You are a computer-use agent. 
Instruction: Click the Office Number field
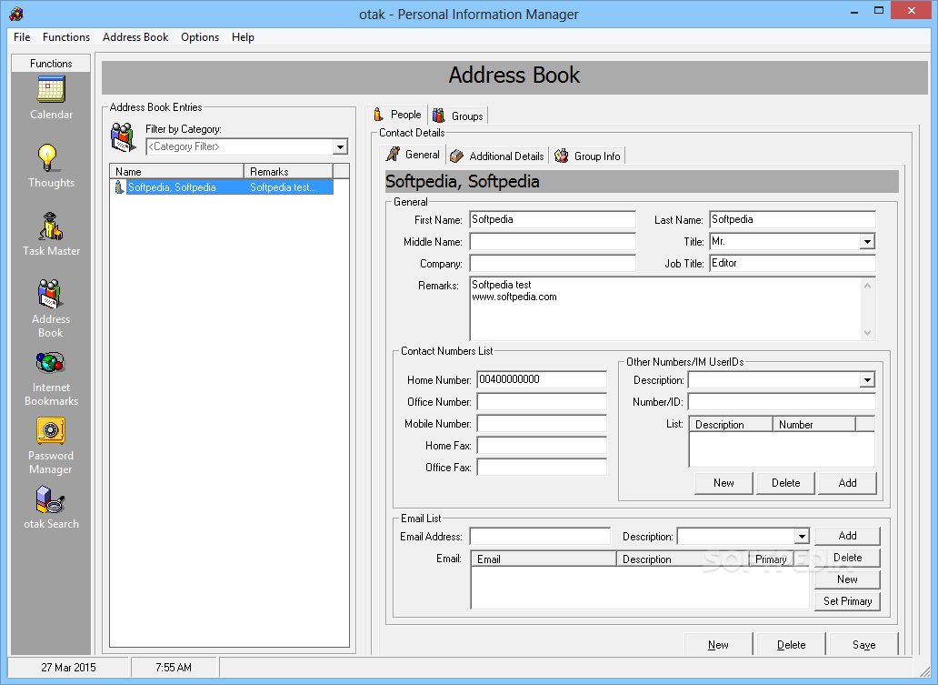coord(542,401)
